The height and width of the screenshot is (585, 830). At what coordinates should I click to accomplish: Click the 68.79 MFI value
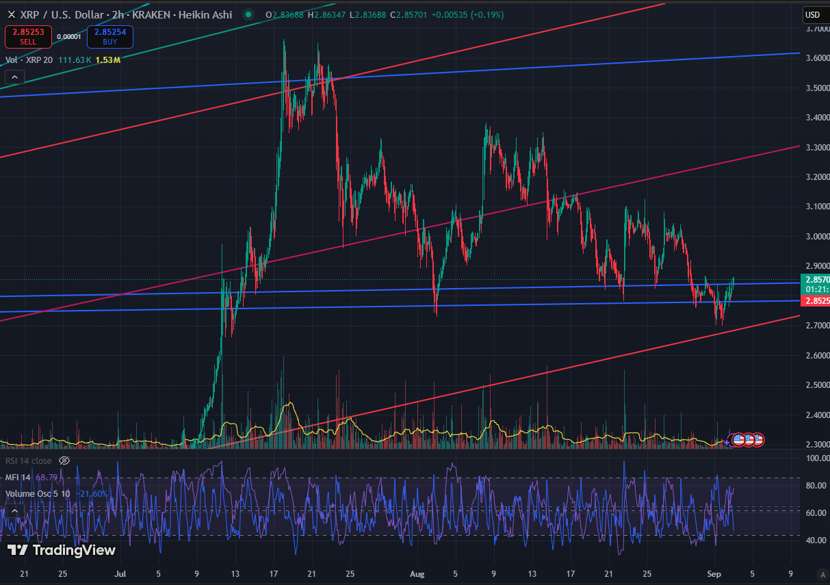point(45,477)
